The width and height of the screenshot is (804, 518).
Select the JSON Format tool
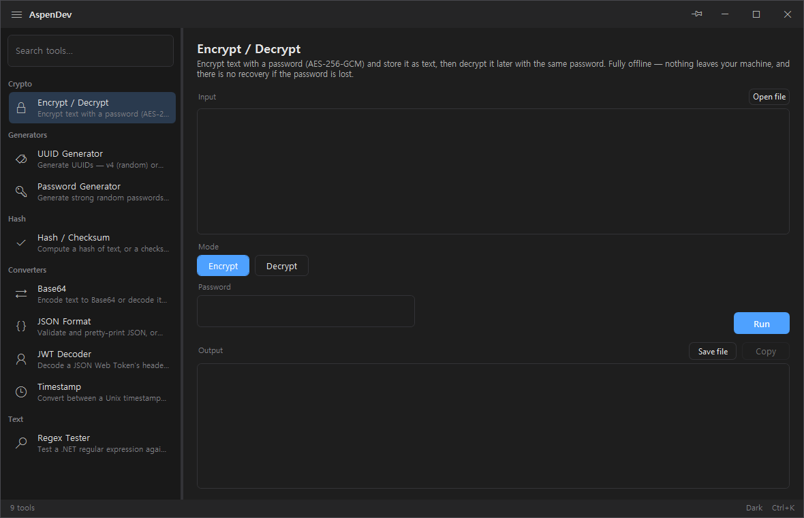[x=92, y=326]
